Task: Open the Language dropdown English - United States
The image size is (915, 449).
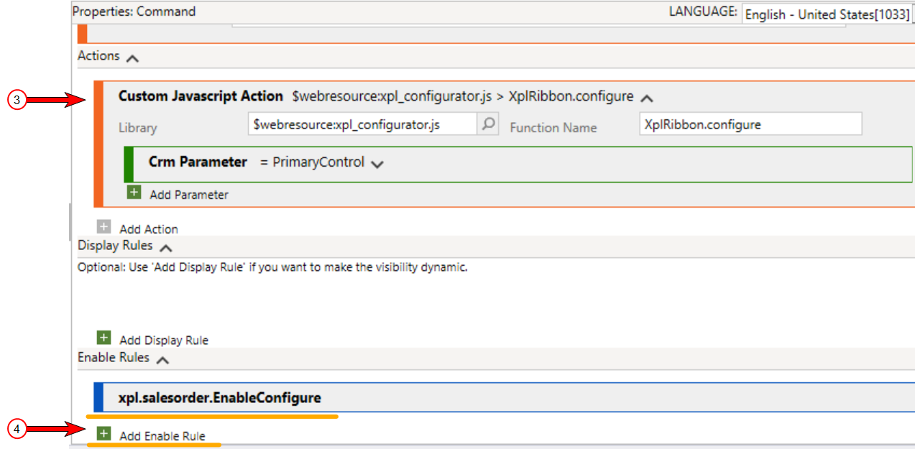Action: 827,14
